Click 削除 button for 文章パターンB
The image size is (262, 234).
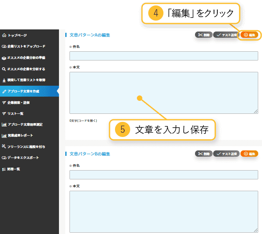[x=204, y=154]
